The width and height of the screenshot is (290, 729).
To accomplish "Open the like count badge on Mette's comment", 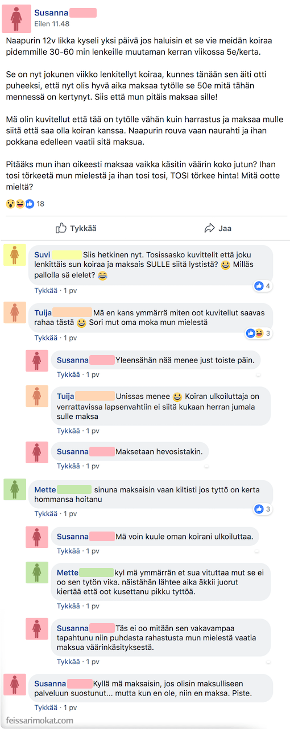I will pyautogui.click(x=263, y=509).
